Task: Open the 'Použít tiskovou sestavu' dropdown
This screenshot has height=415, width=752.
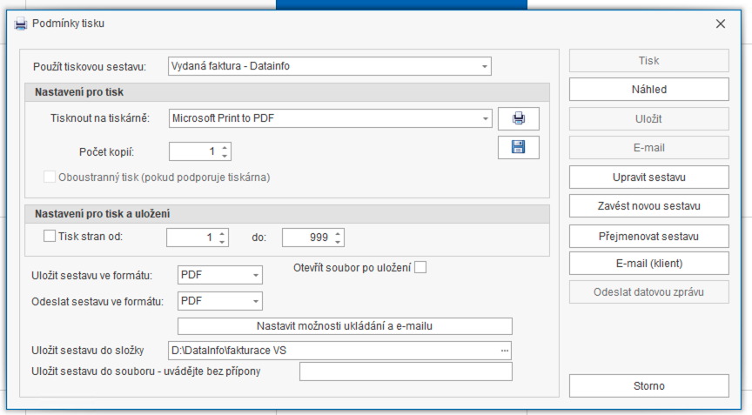Action: pyautogui.click(x=484, y=66)
